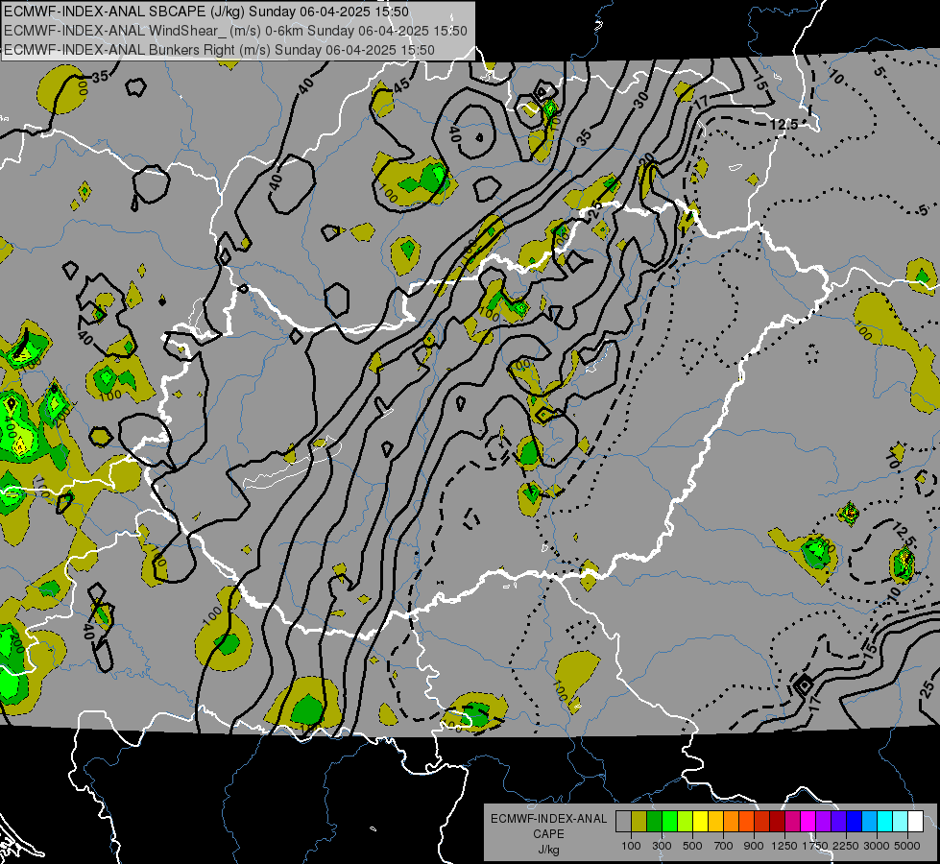Select the dark red swatch left of 1250

(x=777, y=821)
